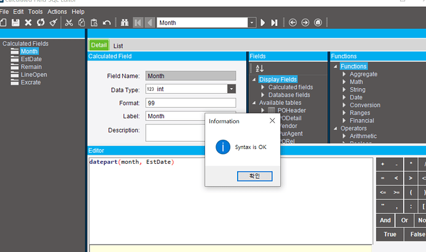The height and width of the screenshot is (252, 426).
Task: Select the Functions root tree node
Action: pyautogui.click(x=354, y=66)
